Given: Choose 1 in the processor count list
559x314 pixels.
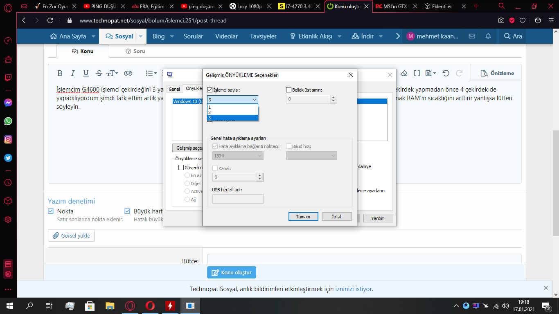Looking at the screenshot, I should 232,107.
